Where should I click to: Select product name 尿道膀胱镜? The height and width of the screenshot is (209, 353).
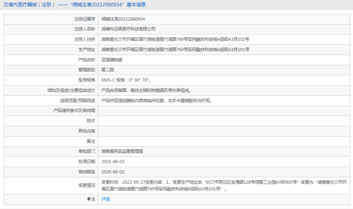point(112,60)
